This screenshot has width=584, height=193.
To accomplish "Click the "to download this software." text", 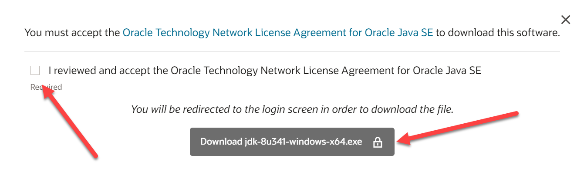I will point(497,33).
